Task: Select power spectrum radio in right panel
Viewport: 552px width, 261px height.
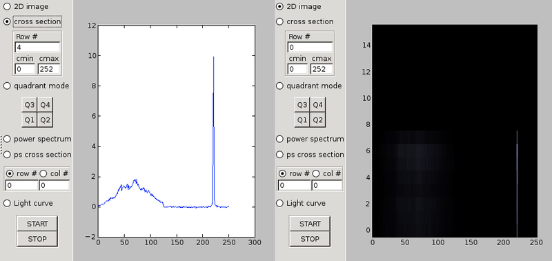Action: [279, 139]
